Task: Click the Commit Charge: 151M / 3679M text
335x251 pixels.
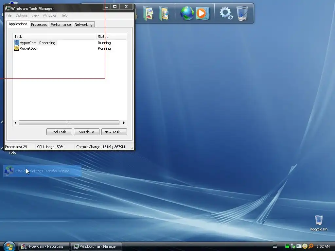Action: tap(101, 147)
